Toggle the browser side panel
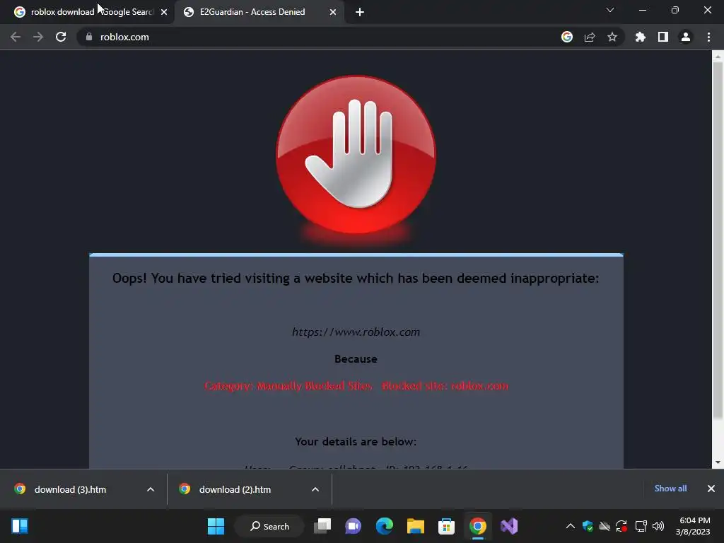The height and width of the screenshot is (543, 724). [x=663, y=37]
